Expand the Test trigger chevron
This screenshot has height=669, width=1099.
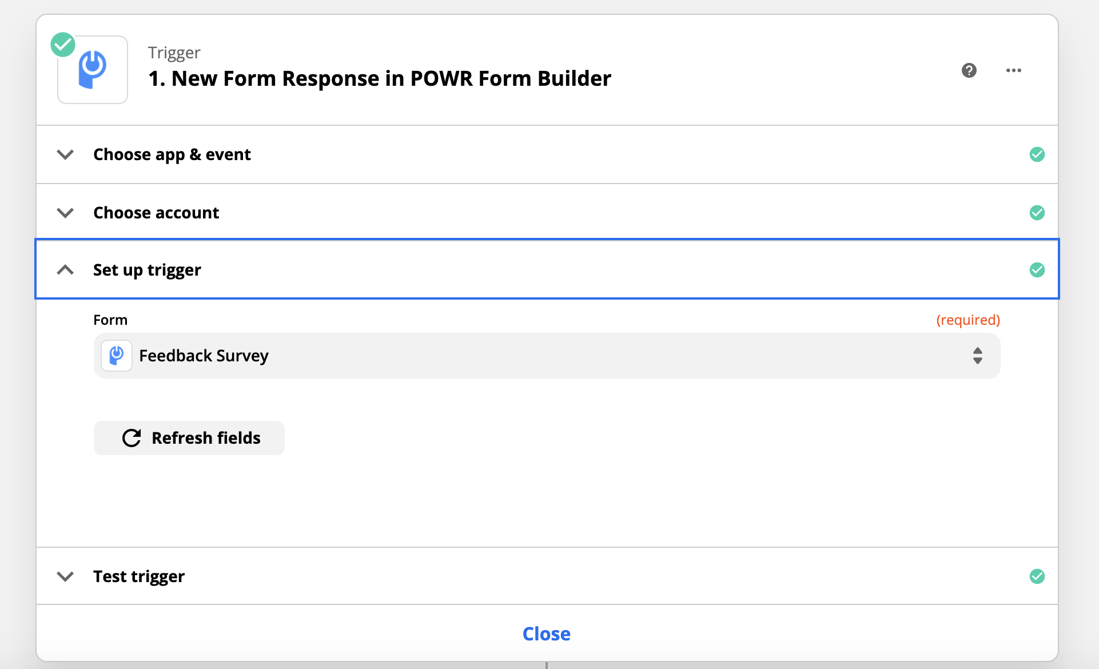point(66,576)
